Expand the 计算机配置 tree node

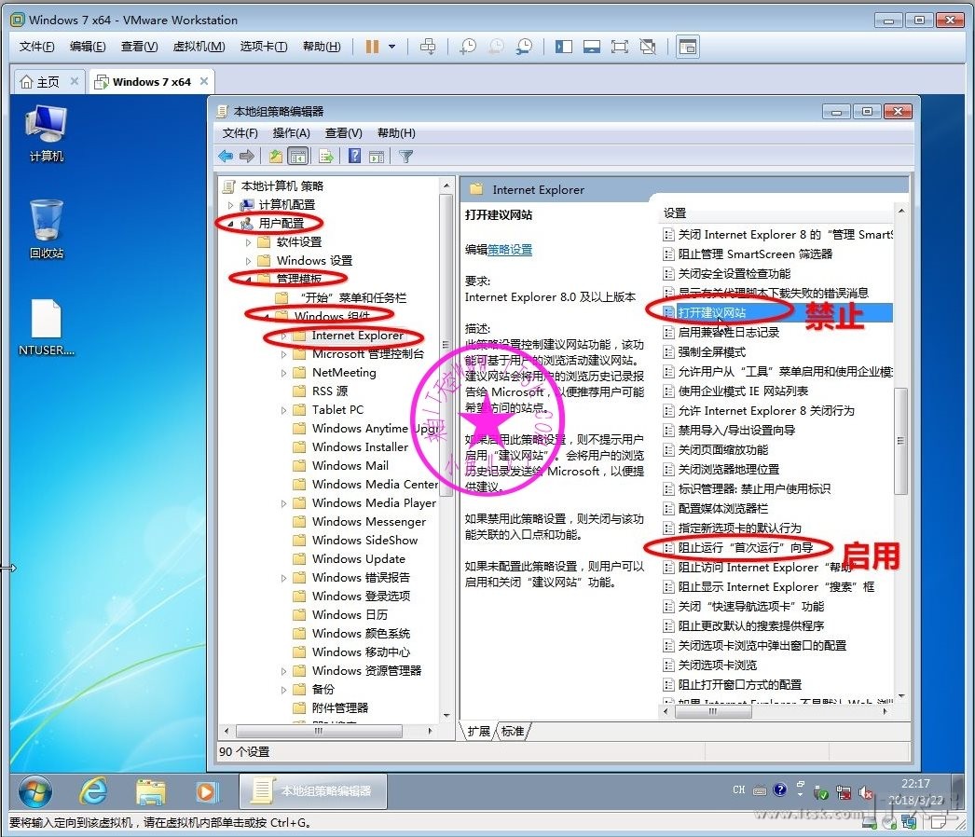(230, 205)
